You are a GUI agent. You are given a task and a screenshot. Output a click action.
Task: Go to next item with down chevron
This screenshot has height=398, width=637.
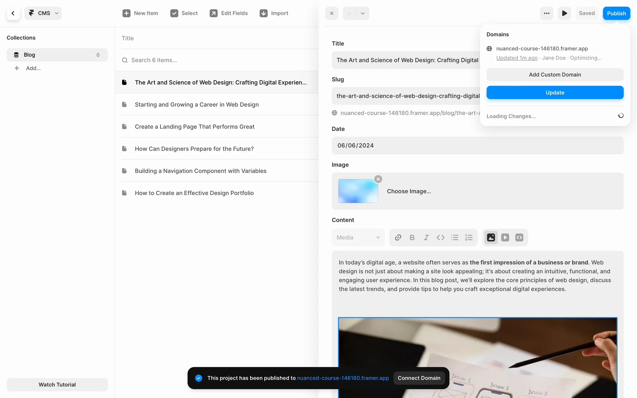pyautogui.click(x=363, y=13)
